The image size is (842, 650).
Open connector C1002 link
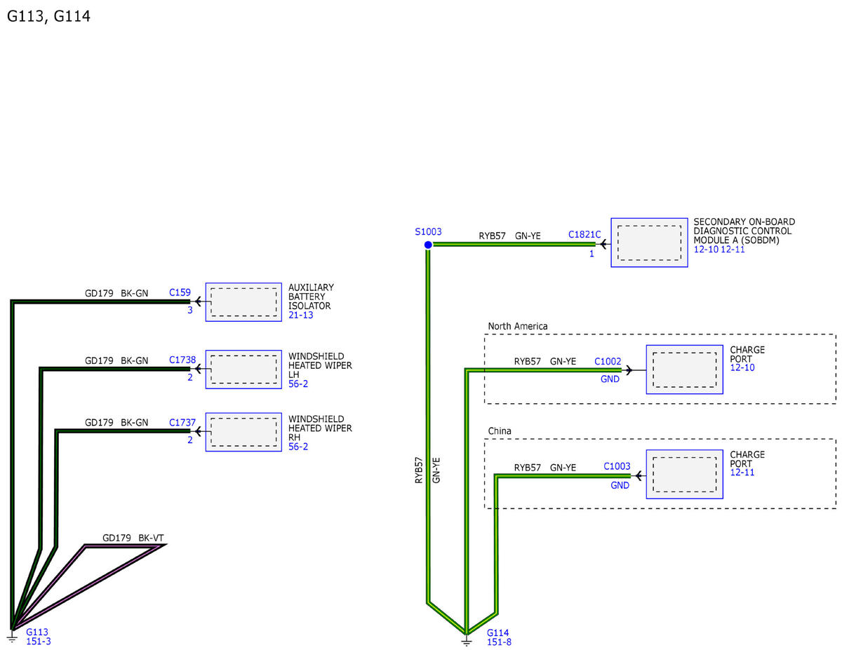pos(608,361)
